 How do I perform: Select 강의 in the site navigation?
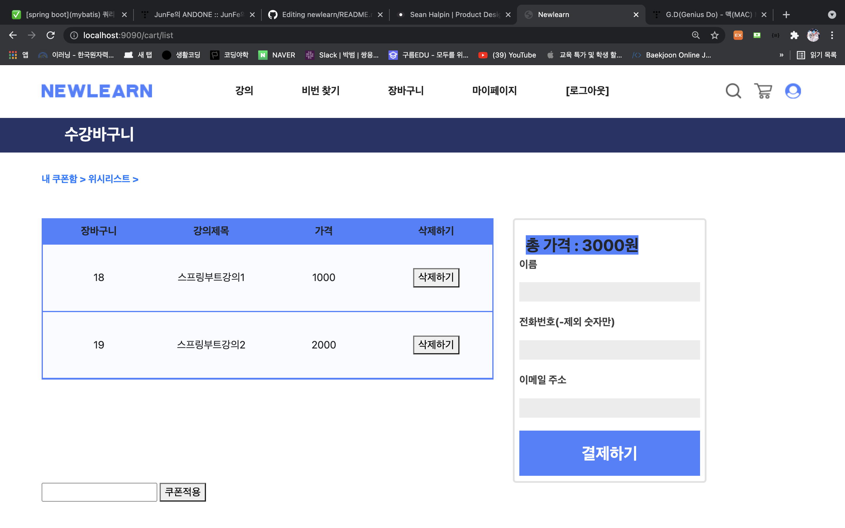tap(244, 91)
